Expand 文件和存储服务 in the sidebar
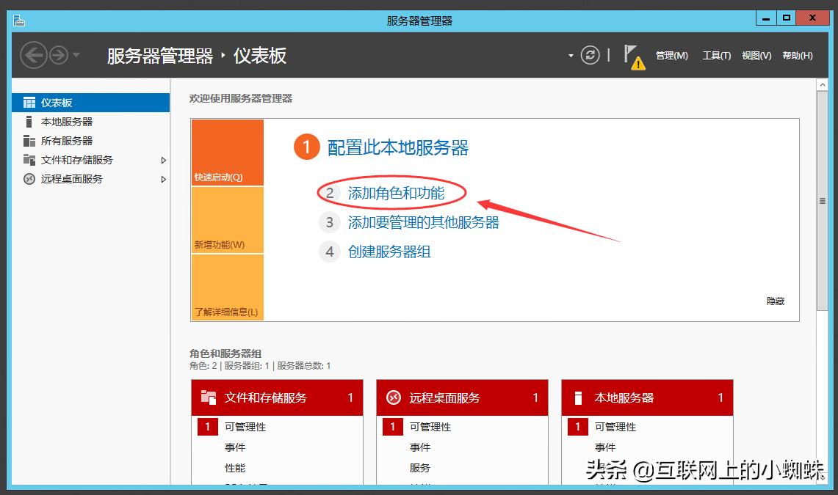This screenshot has width=838, height=495. pyautogui.click(x=165, y=160)
